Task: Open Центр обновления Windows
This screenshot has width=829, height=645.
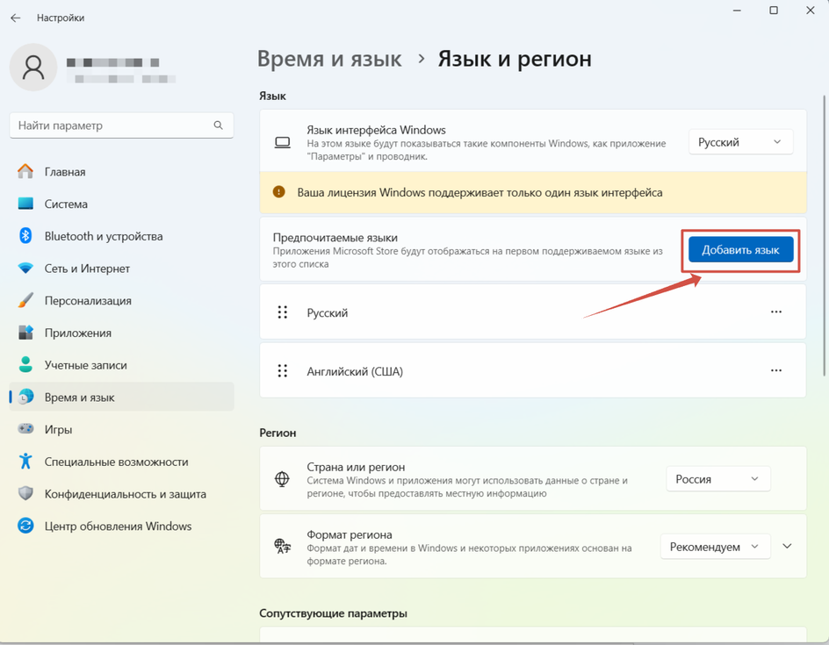Action: point(121,527)
